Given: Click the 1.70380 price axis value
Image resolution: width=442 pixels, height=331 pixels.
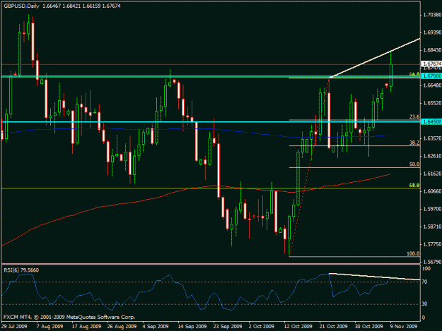Looking at the screenshot, I should pyautogui.click(x=432, y=15).
